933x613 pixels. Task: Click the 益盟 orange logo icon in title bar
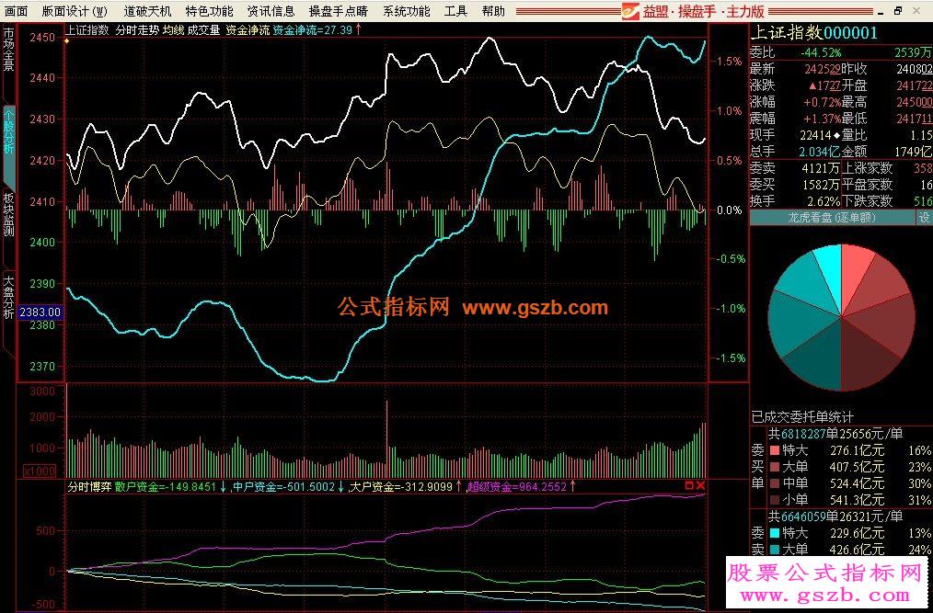tap(631, 11)
